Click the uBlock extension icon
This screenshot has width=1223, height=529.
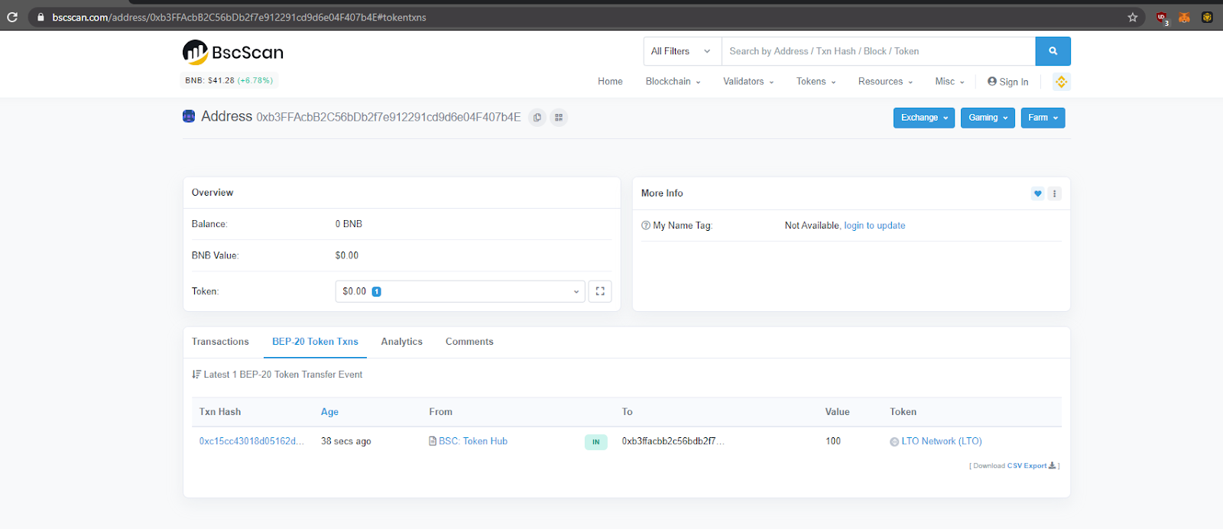pyautogui.click(x=1162, y=18)
